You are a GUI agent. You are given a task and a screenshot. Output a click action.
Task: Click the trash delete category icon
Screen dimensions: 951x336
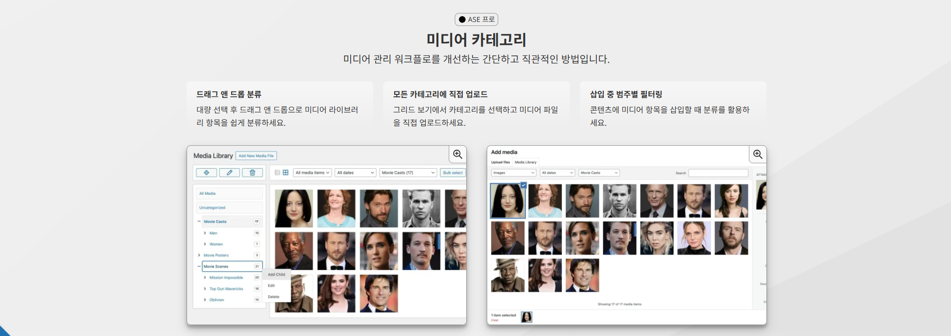252,173
